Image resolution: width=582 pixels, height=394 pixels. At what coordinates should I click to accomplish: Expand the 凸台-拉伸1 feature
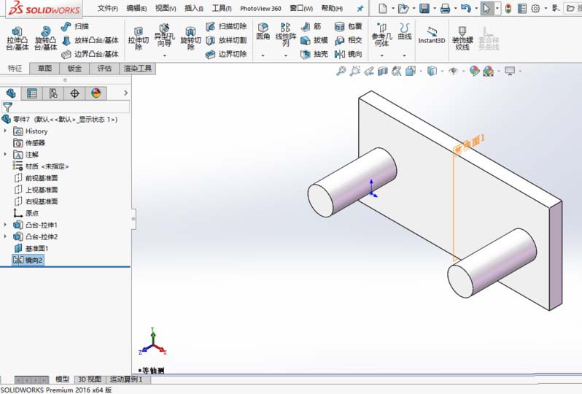pos(5,225)
